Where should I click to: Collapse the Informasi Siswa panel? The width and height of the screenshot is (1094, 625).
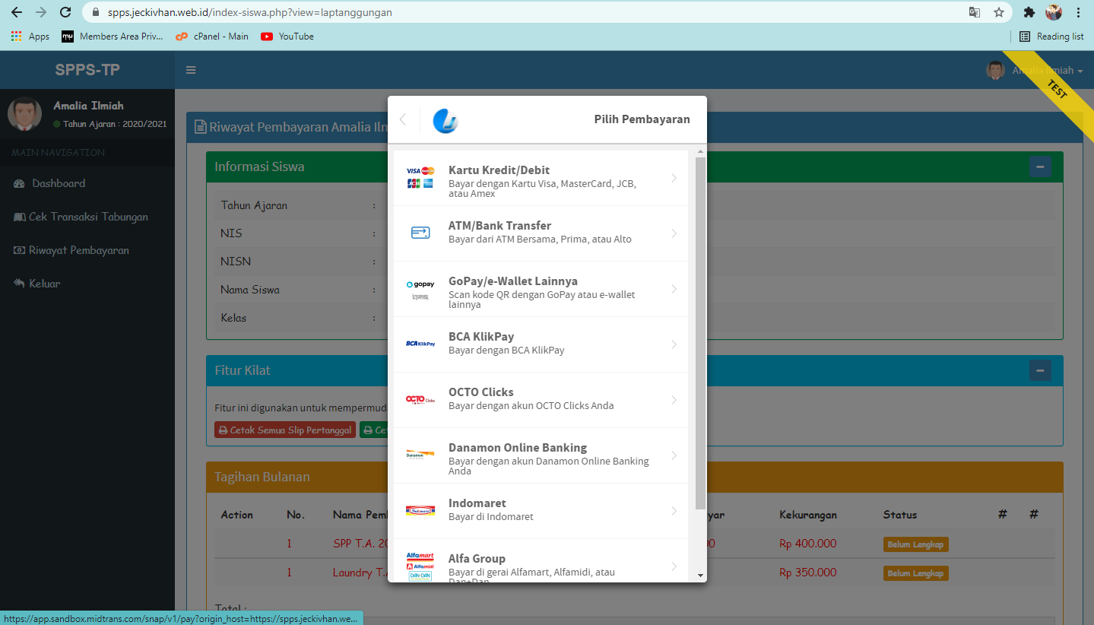[1039, 167]
